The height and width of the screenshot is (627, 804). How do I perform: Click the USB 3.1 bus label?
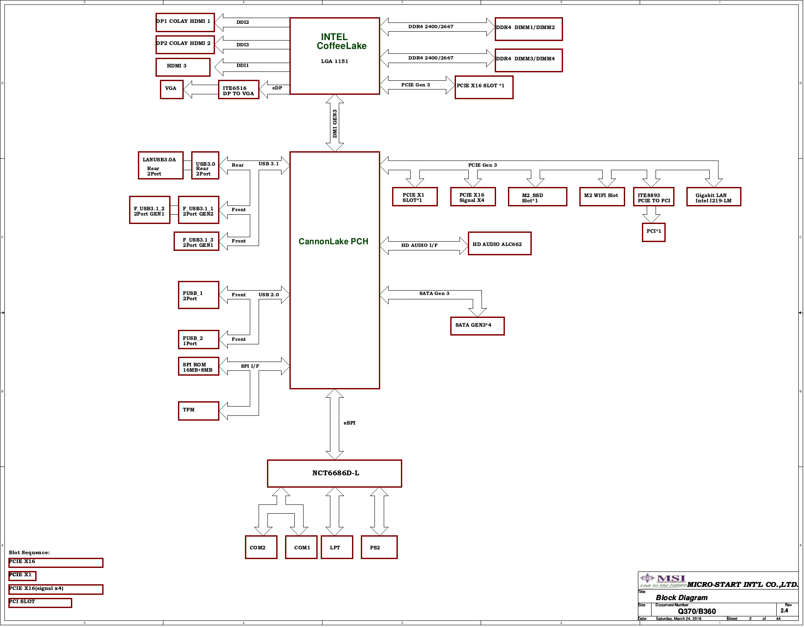pyautogui.click(x=269, y=164)
